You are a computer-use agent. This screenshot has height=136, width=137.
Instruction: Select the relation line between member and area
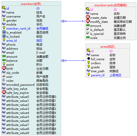(x=73, y=60)
